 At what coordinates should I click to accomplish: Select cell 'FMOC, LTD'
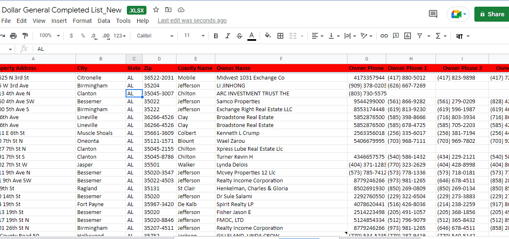(x=281, y=220)
